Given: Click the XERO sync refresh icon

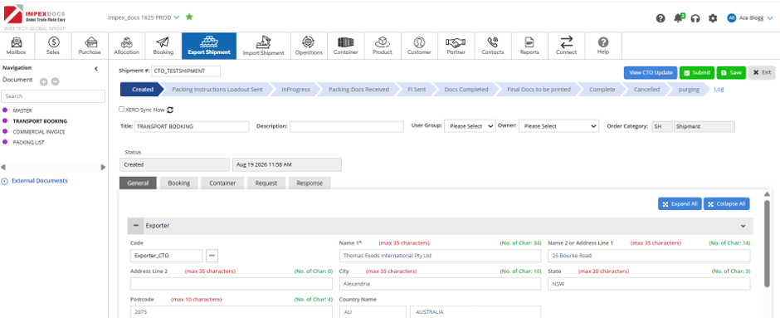Looking at the screenshot, I should click(x=170, y=110).
